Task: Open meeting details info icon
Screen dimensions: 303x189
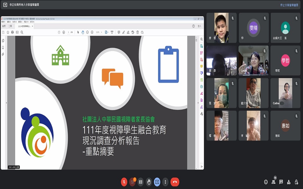Action: click(266, 182)
